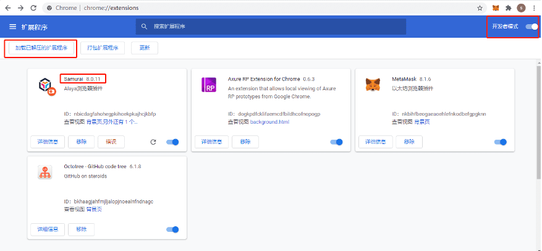Click 打包扩展程序 button
Image resolution: width=542 pixels, height=251 pixels.
pyautogui.click(x=103, y=48)
